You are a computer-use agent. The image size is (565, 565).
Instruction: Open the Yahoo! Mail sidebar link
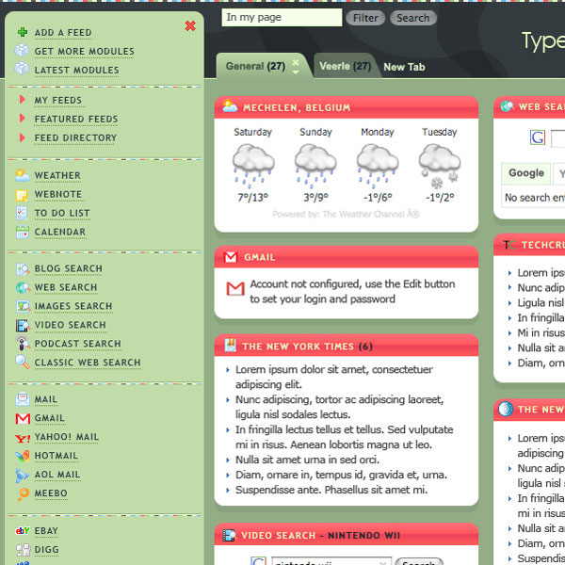pyautogui.click(x=67, y=437)
